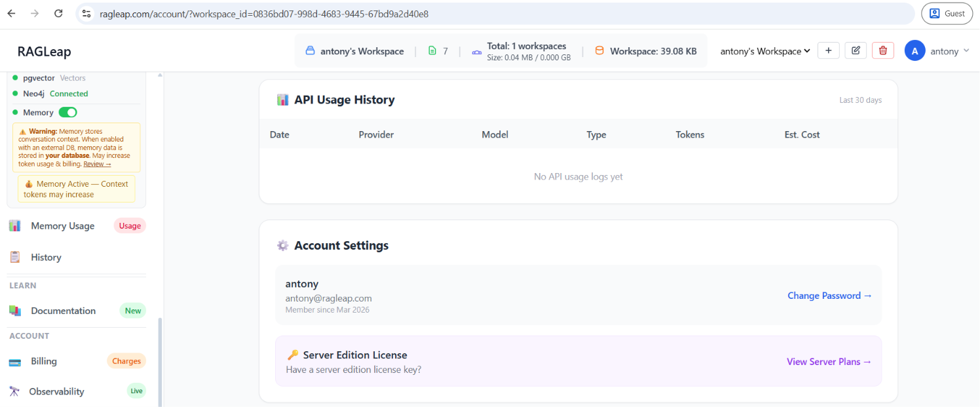This screenshot has height=407, width=980.
Task: Click the Total: 1 workspaces text
Action: (x=527, y=46)
